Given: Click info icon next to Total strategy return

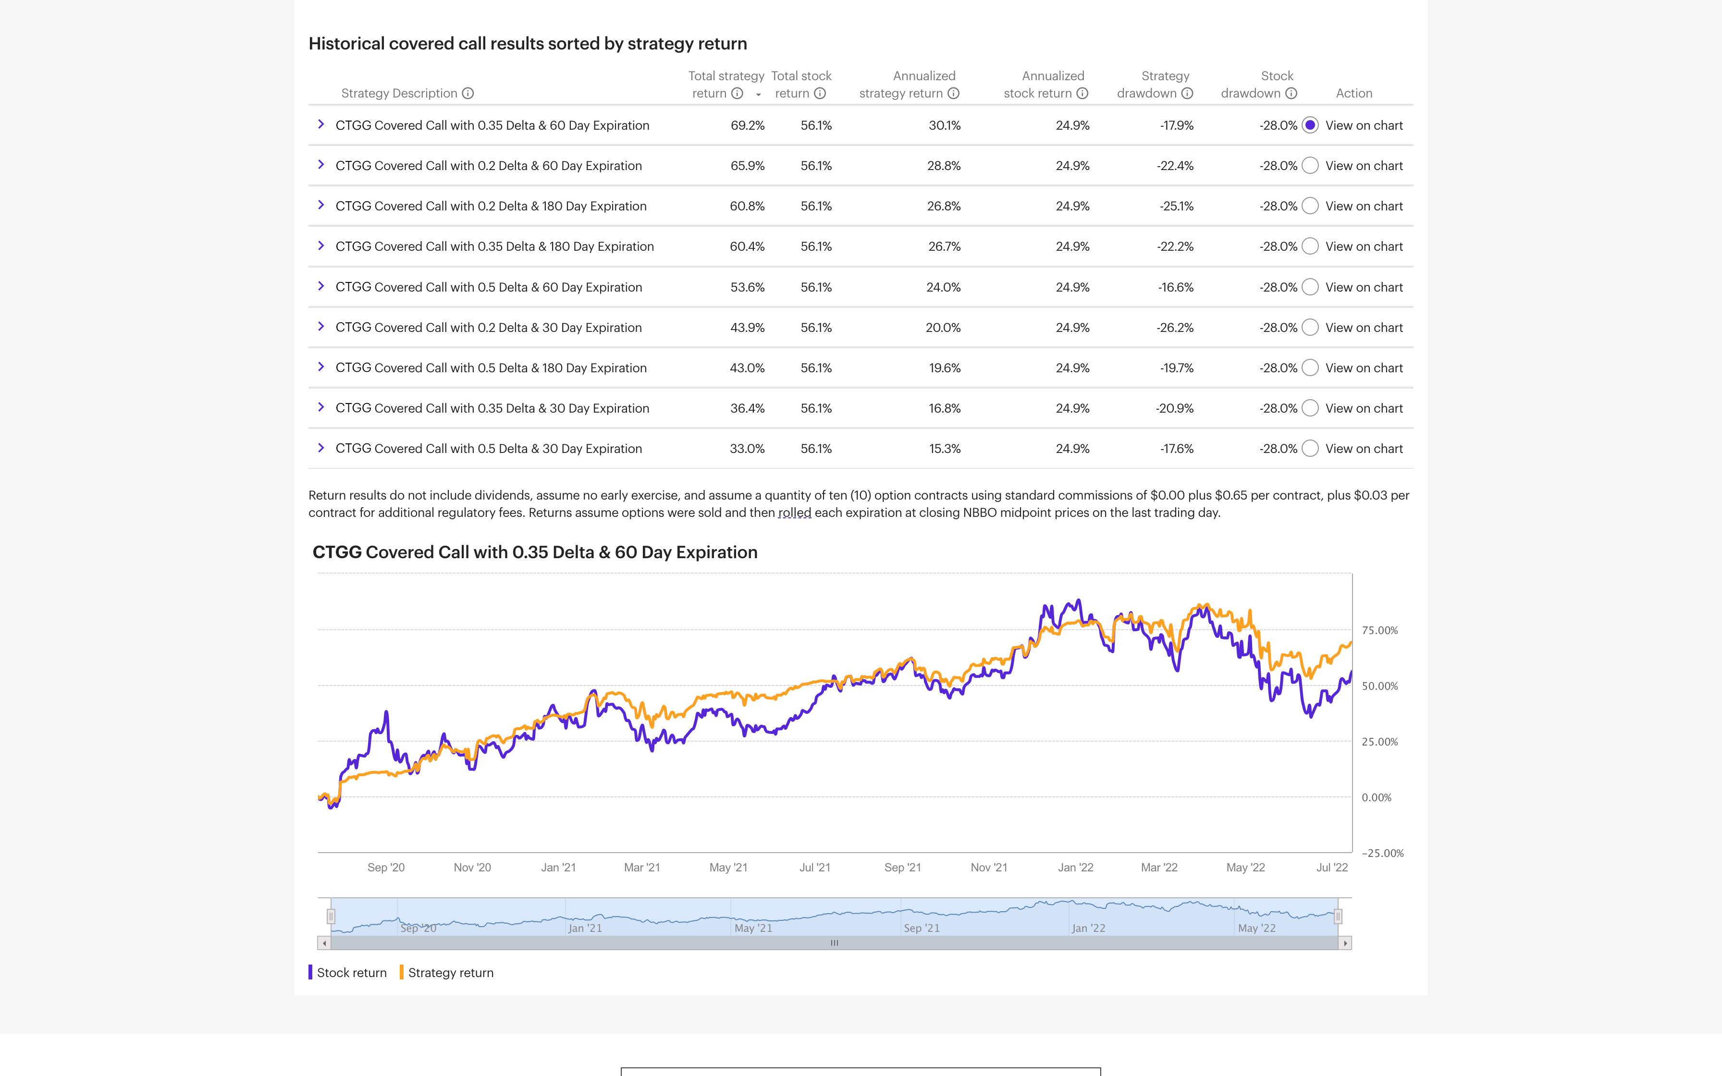Looking at the screenshot, I should [x=737, y=93].
